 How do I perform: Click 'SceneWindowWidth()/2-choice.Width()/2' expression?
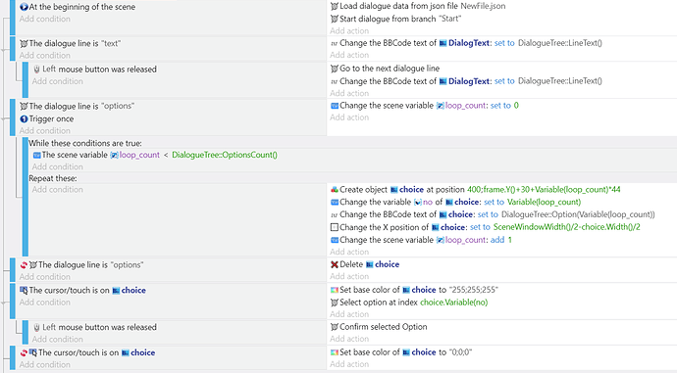[567, 227]
